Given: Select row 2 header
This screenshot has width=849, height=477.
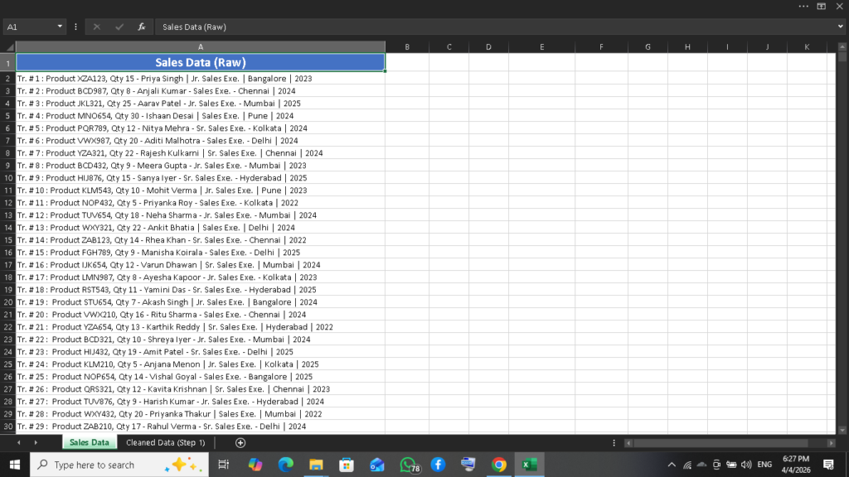Looking at the screenshot, I should pos(8,79).
